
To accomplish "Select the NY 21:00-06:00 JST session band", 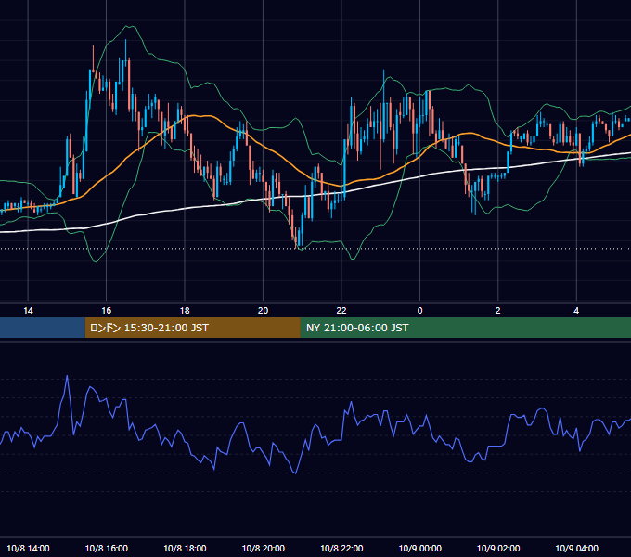I will click(466, 328).
